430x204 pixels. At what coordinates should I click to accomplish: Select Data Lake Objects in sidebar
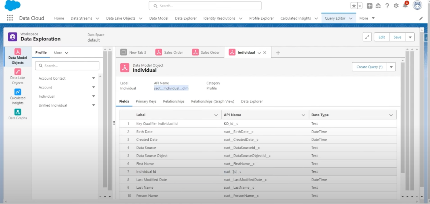[x=18, y=76]
